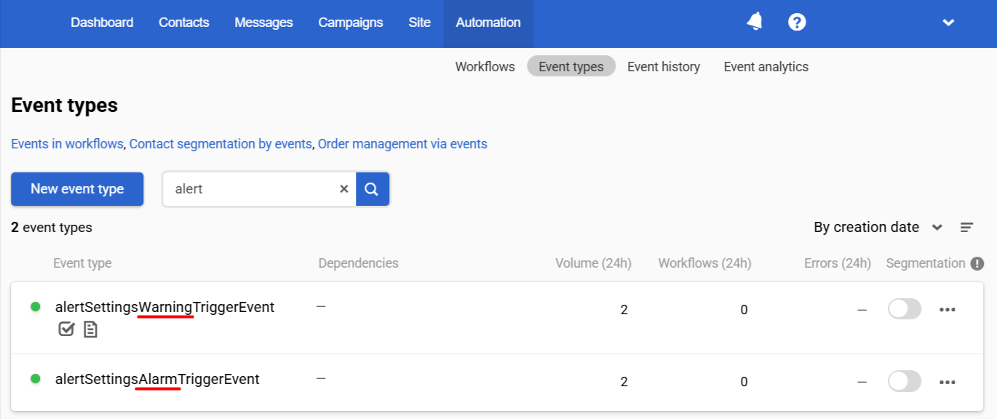
Task: Click checkbox icon under alertSettingsWarningTriggerEvent
Action: click(x=66, y=330)
